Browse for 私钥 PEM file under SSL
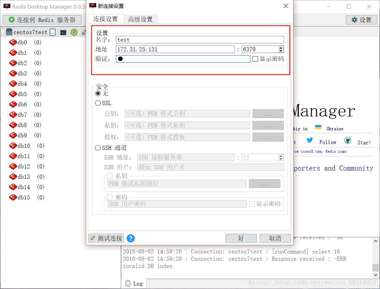 coord(268,125)
